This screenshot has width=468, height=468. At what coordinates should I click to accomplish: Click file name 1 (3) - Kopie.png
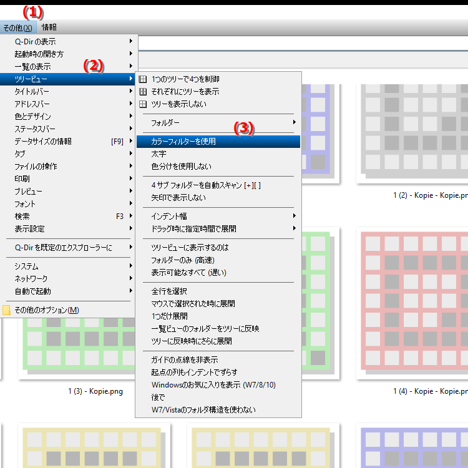[95, 391]
